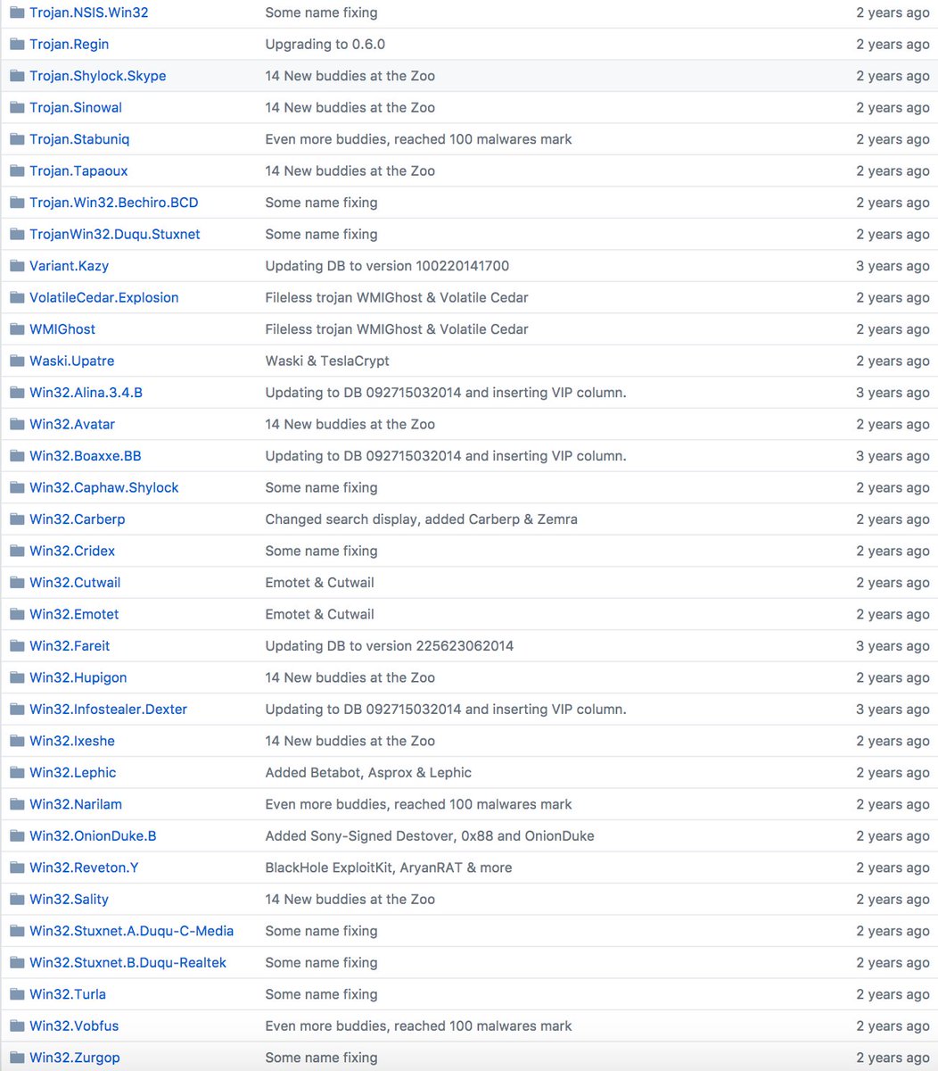The height and width of the screenshot is (1071, 938).
Task: Navigate into Trojan.Win32.Bechiro.BCD
Action: (x=114, y=203)
